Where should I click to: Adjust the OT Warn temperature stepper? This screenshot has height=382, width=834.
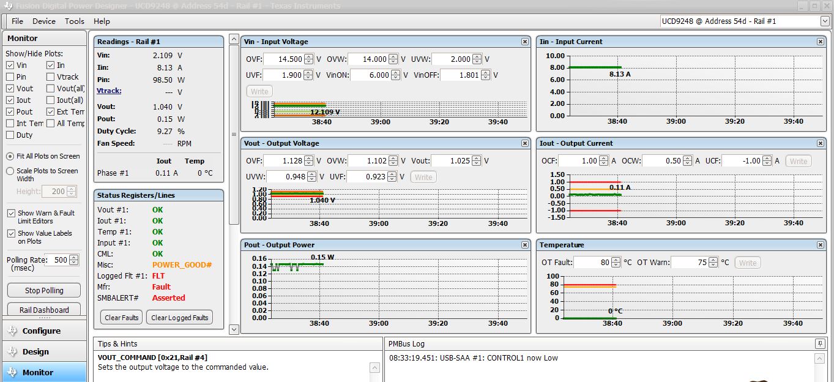713,263
